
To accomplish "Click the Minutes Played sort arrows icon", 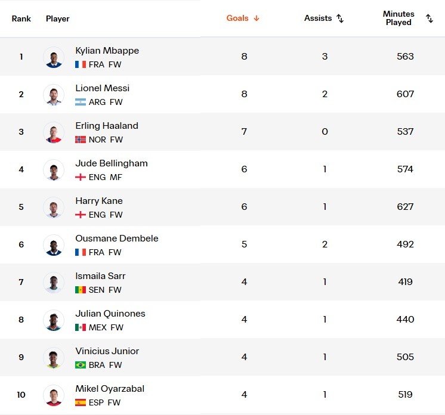I will (x=429, y=18).
